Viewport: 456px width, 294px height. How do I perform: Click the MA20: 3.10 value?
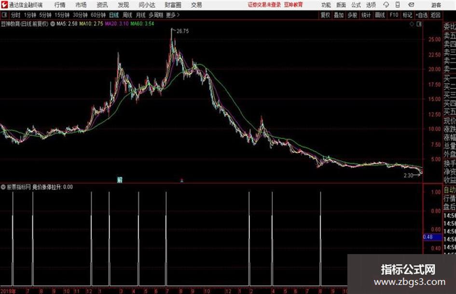tap(117, 24)
